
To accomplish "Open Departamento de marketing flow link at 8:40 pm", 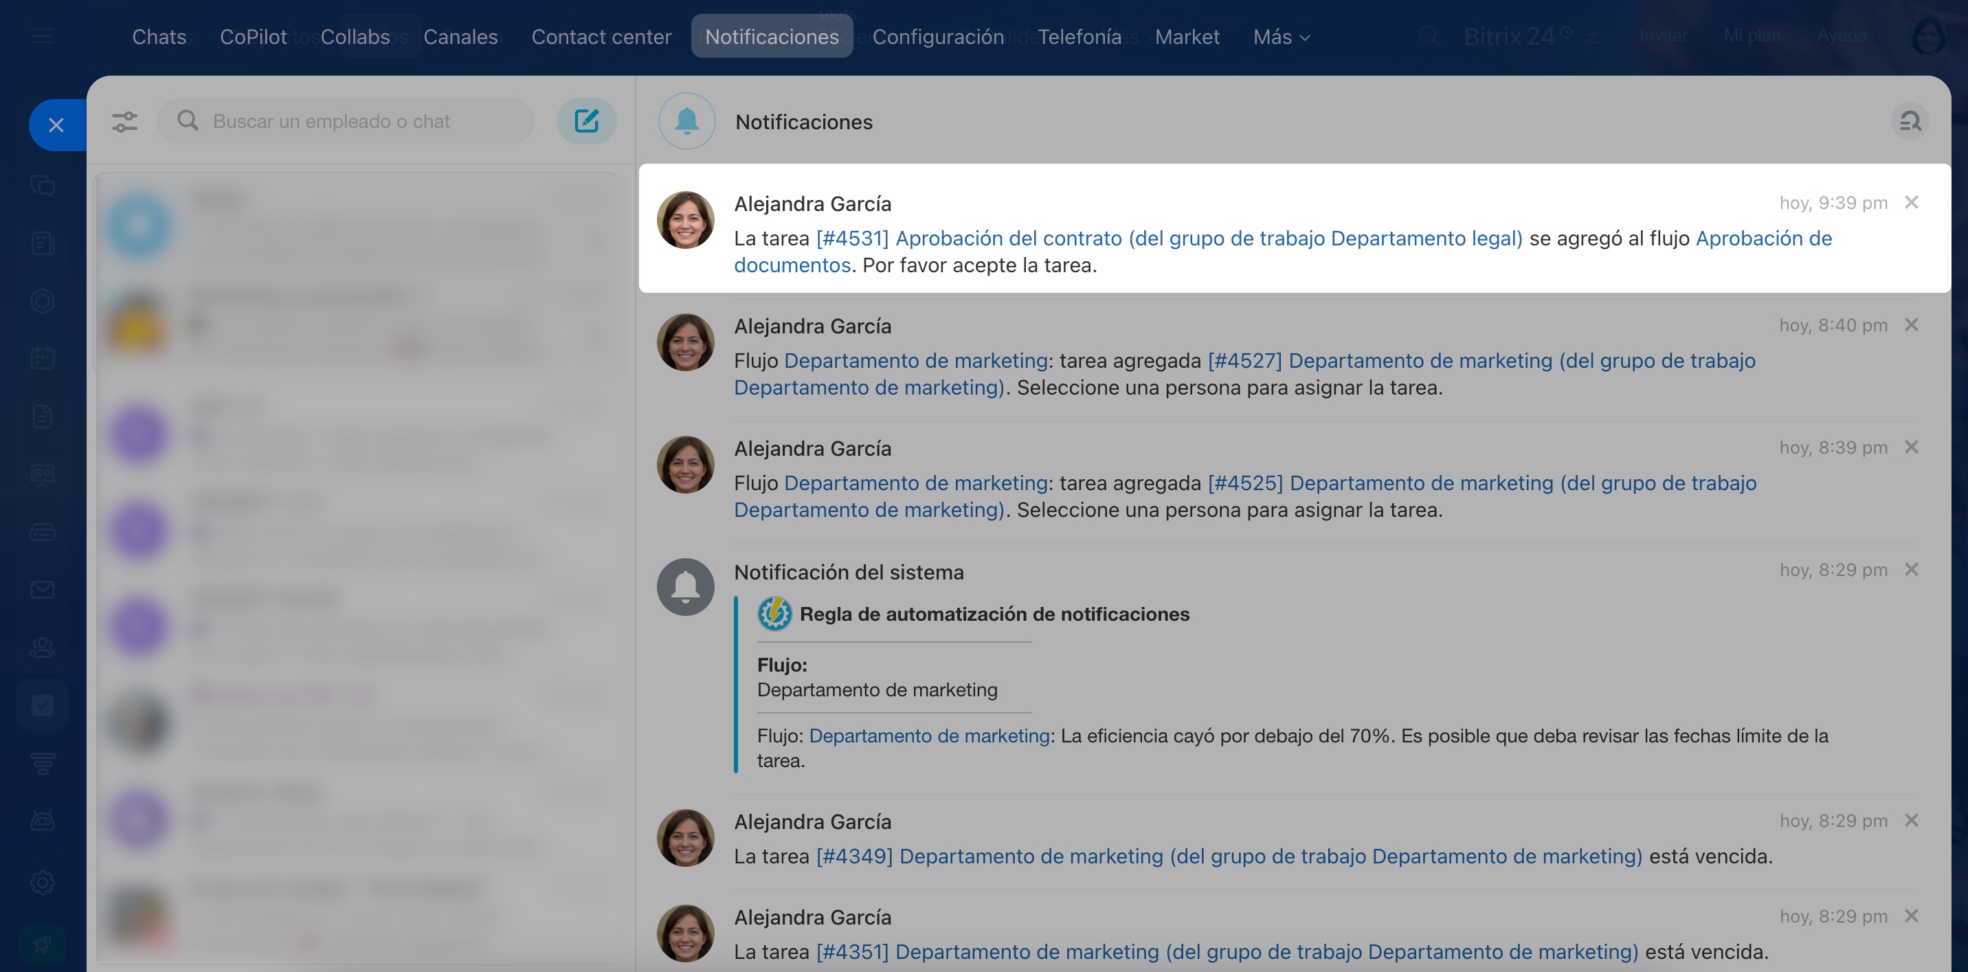I will coord(916,361).
